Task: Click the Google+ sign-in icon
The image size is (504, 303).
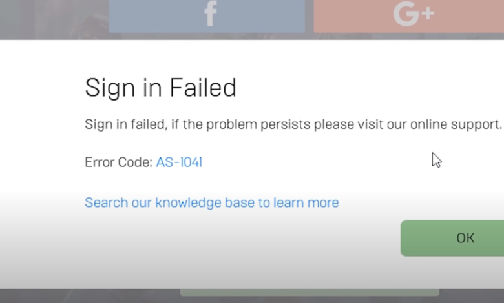Action: point(414,14)
